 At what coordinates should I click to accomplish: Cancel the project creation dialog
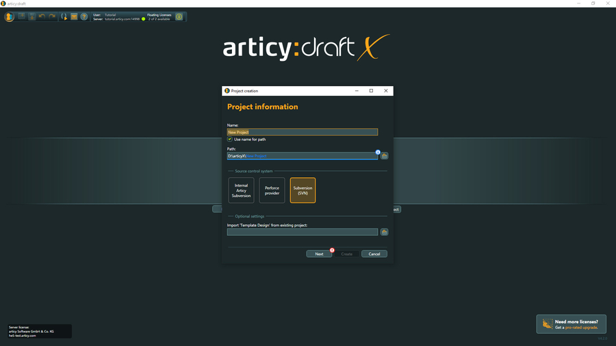[x=374, y=254]
